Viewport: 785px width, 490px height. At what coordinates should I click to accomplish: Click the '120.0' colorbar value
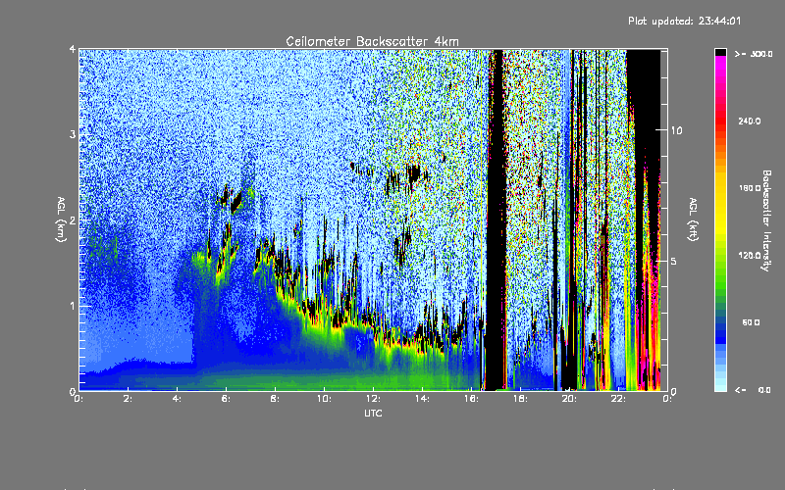[x=750, y=255]
